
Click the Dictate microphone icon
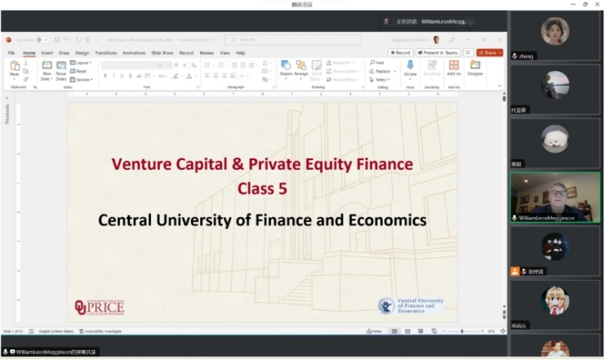tap(410, 66)
